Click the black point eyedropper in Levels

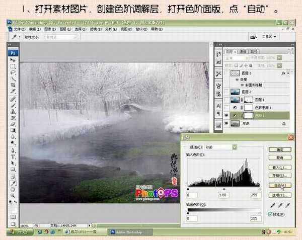tap(272, 205)
